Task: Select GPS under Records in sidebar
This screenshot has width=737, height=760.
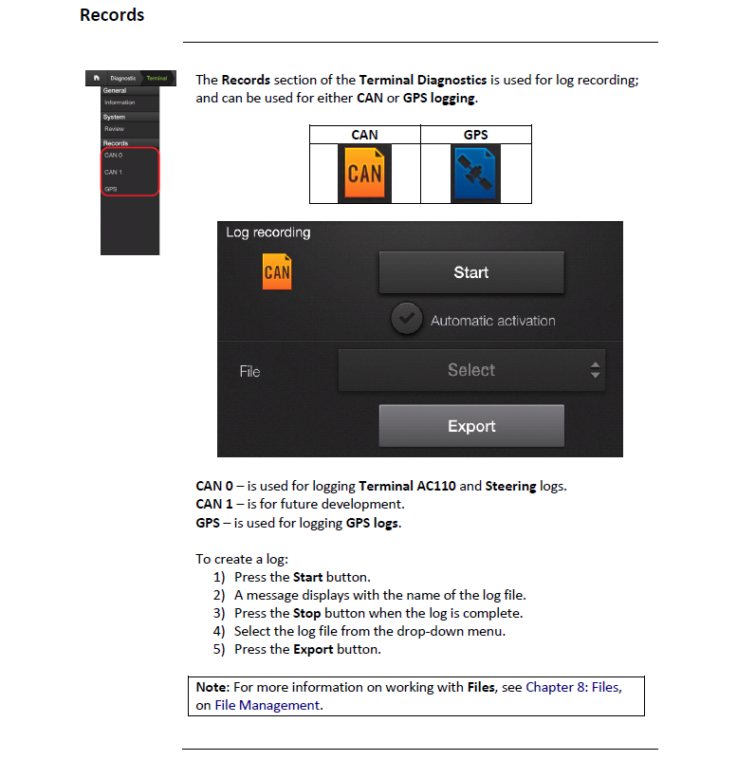Action: coord(110,189)
